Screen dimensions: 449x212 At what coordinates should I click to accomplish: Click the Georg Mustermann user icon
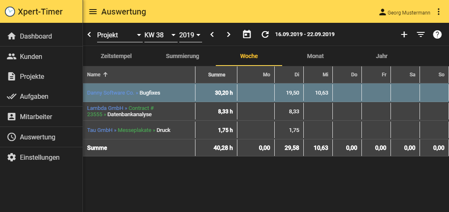pyautogui.click(x=382, y=12)
